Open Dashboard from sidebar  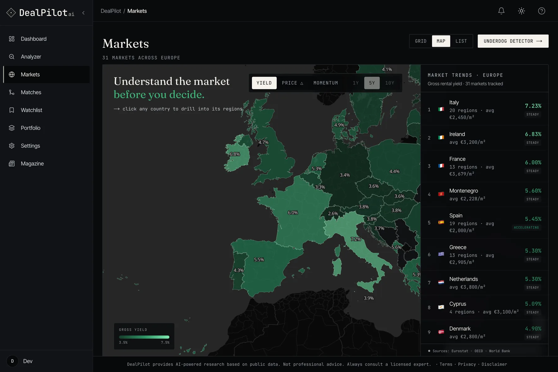[x=46, y=39]
